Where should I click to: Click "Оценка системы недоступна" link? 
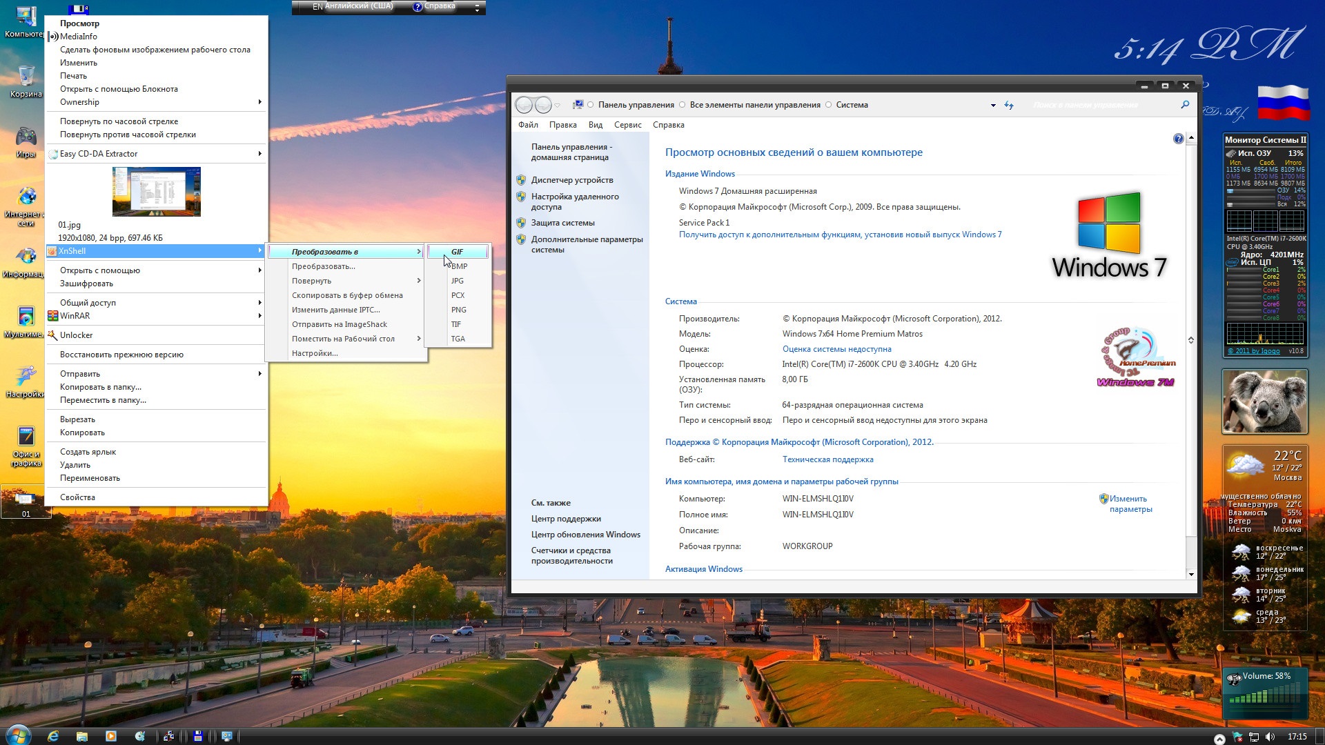click(x=836, y=349)
